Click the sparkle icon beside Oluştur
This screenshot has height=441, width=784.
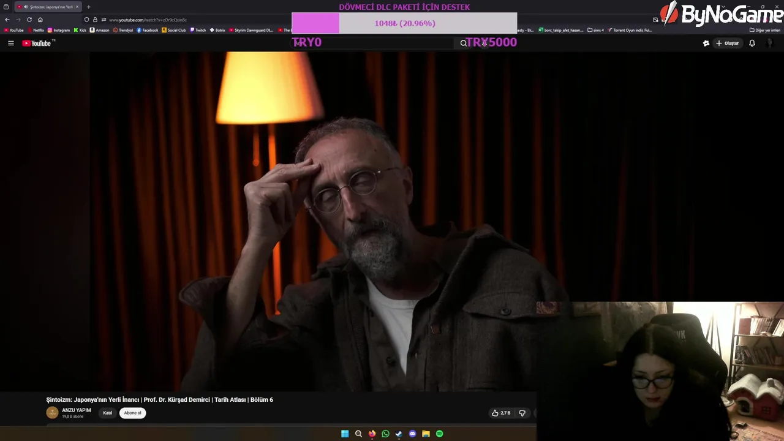click(x=706, y=43)
